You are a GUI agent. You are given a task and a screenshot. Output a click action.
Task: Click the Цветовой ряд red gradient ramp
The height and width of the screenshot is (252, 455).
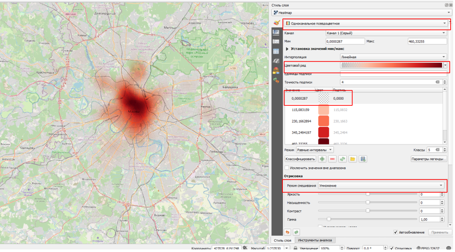click(x=391, y=65)
